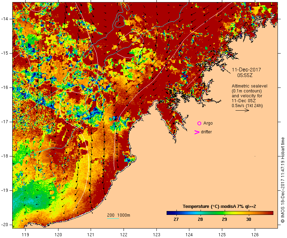Click the '11-Dec 05Z' text line
This screenshot has width=287, height=238.
point(244,101)
